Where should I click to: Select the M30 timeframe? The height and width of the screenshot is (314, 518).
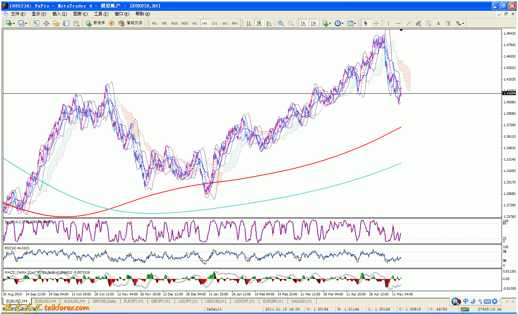(x=185, y=23)
